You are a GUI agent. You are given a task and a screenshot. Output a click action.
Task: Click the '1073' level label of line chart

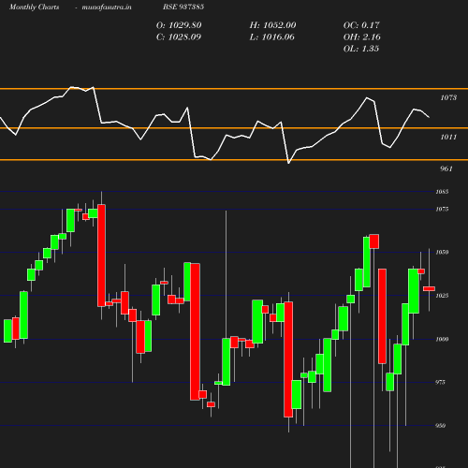448,97
